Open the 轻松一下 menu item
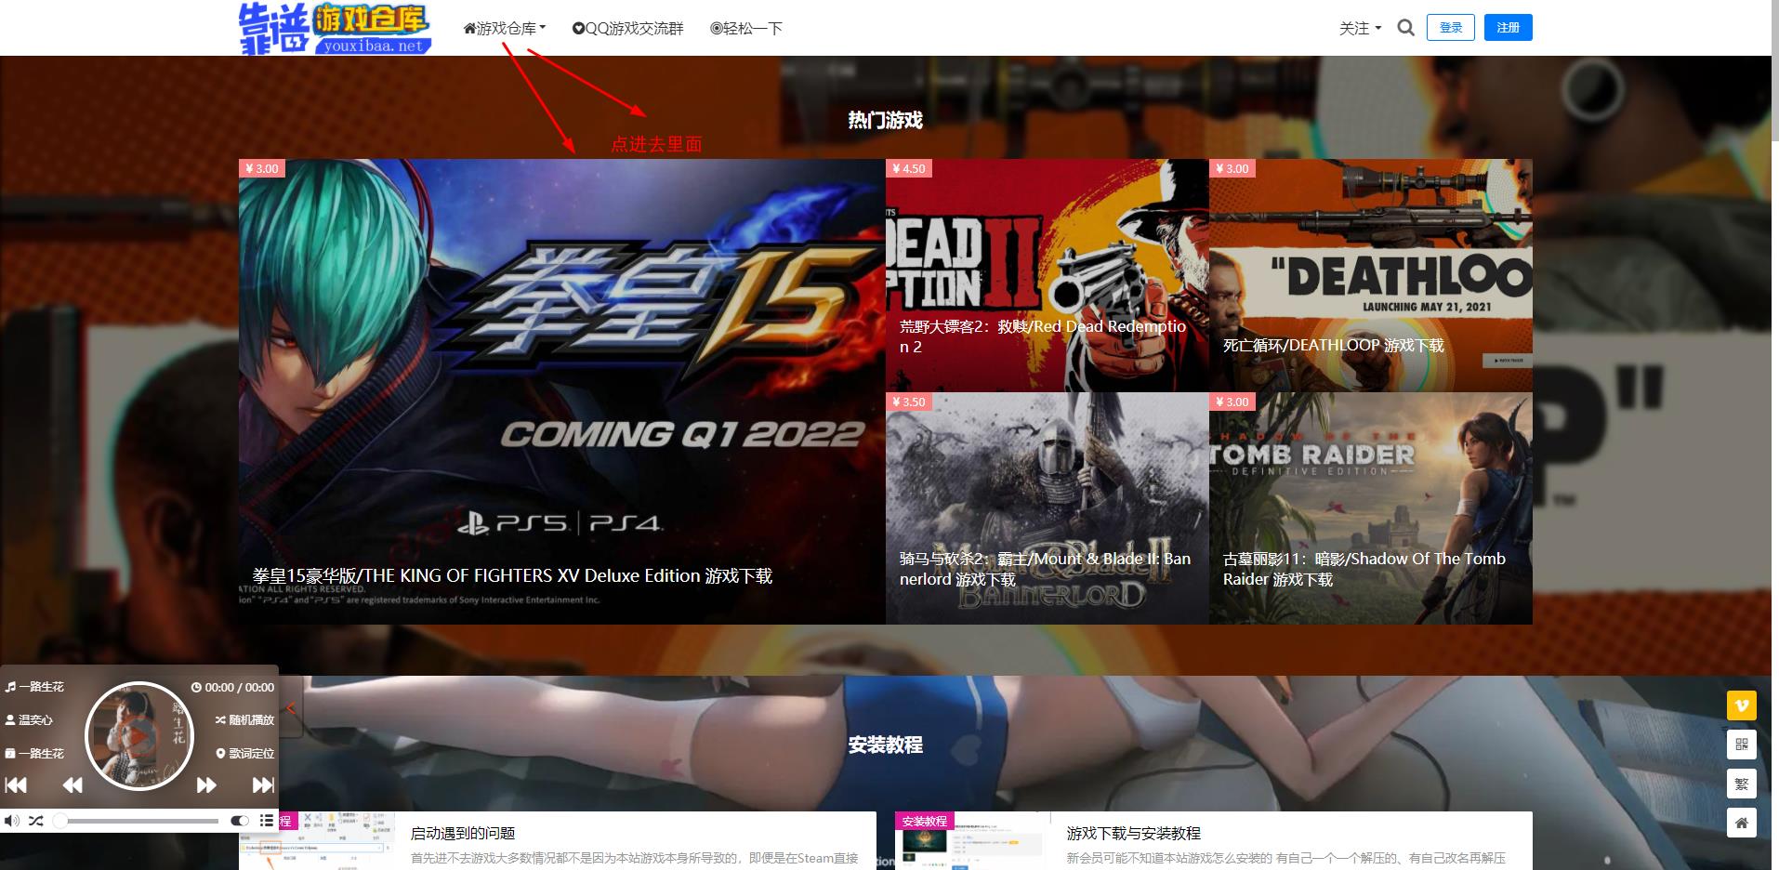1779x870 pixels. [746, 28]
